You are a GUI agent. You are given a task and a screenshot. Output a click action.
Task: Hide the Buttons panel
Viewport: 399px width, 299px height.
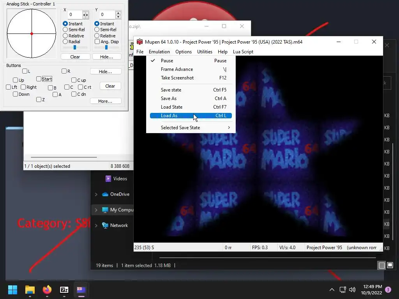point(105,72)
